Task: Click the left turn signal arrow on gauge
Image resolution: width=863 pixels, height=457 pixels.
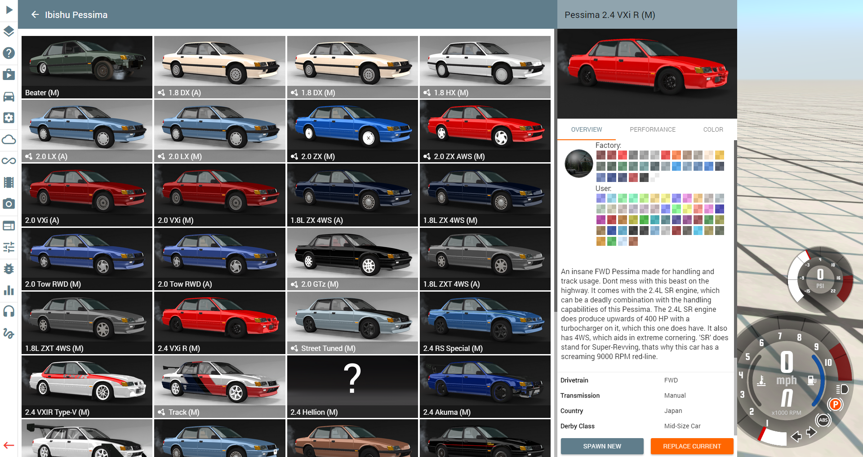Action: point(796,436)
